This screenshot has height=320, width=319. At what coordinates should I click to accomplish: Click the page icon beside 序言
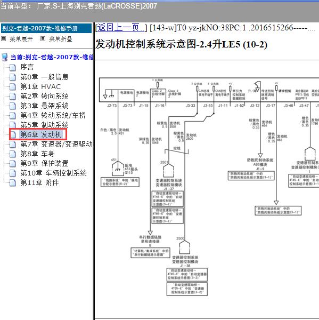click(13, 67)
